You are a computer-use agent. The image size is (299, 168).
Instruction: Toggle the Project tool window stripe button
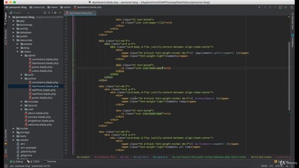click(x=6, y=18)
